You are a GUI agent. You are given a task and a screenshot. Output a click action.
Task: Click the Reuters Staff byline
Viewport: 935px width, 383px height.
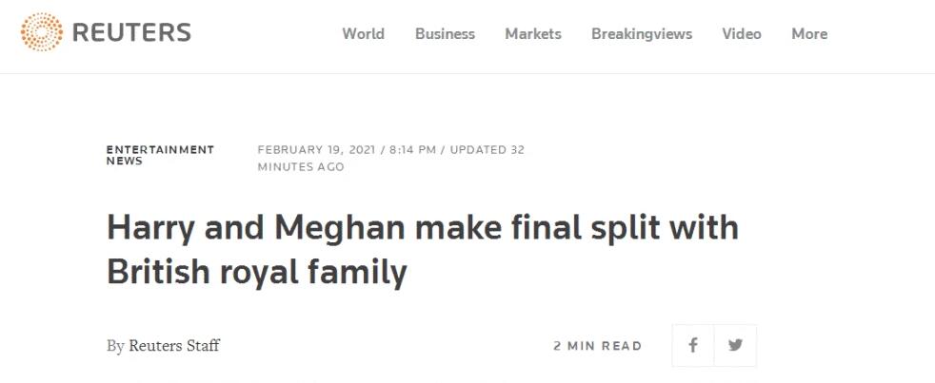click(173, 346)
